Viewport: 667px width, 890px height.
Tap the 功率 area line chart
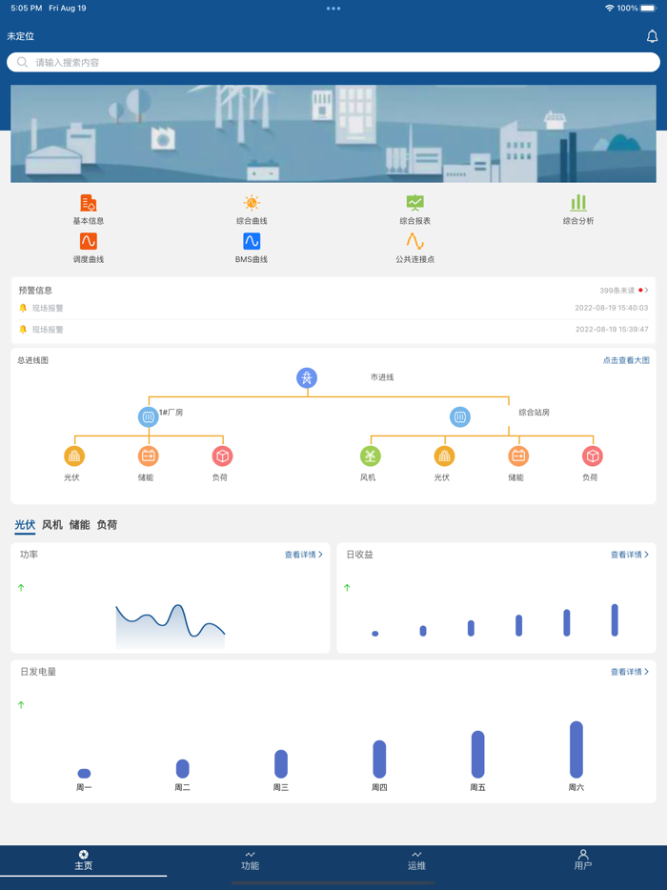tap(171, 627)
